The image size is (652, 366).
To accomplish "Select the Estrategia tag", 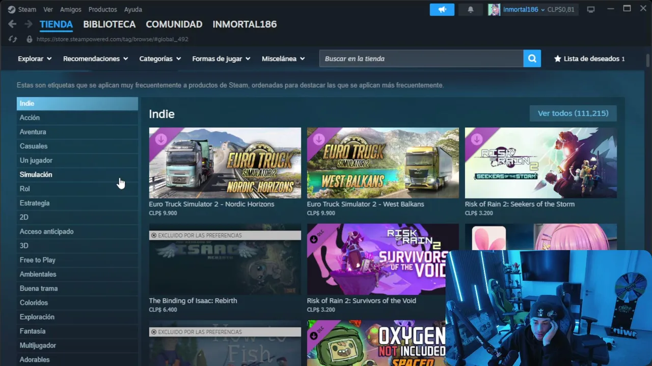I will point(77,203).
